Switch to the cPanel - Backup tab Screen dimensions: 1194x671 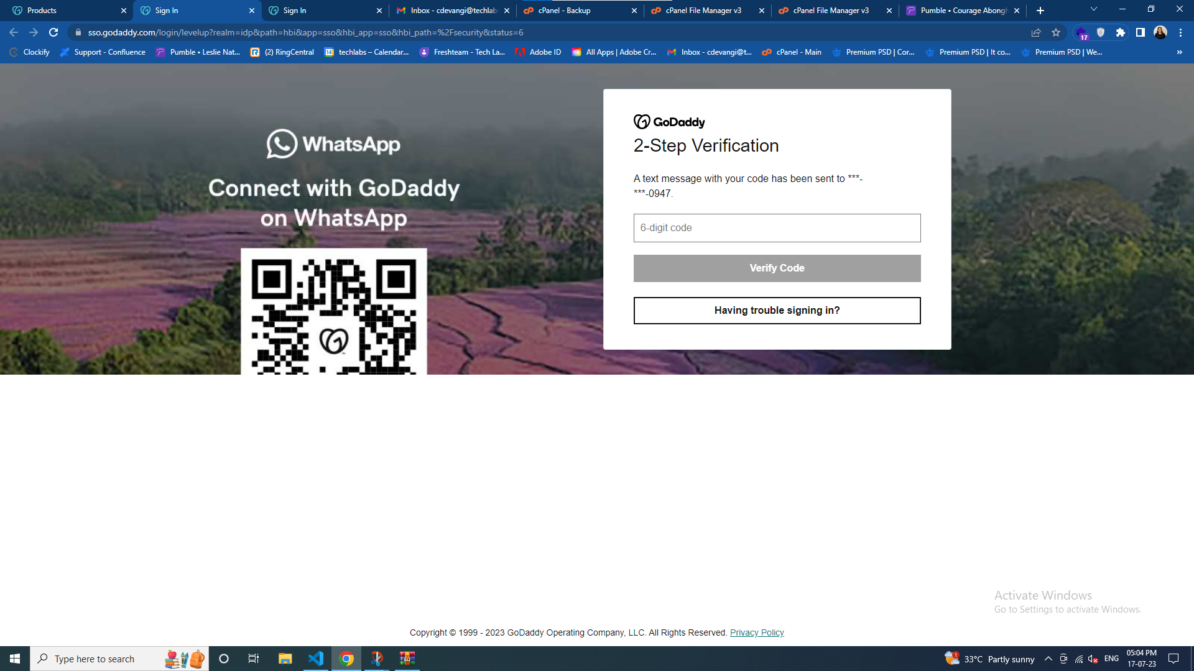pos(581,11)
